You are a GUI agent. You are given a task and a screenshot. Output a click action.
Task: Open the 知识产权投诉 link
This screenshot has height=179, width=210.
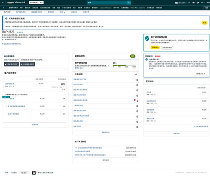coord(78,84)
